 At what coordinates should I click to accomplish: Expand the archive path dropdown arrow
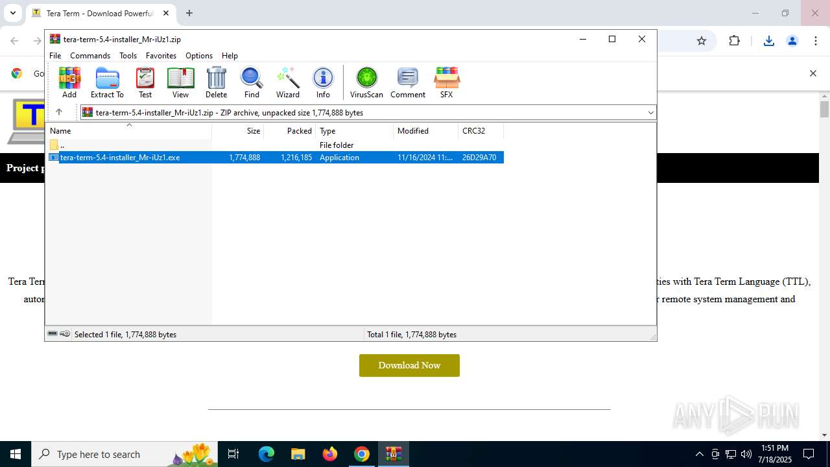click(650, 113)
